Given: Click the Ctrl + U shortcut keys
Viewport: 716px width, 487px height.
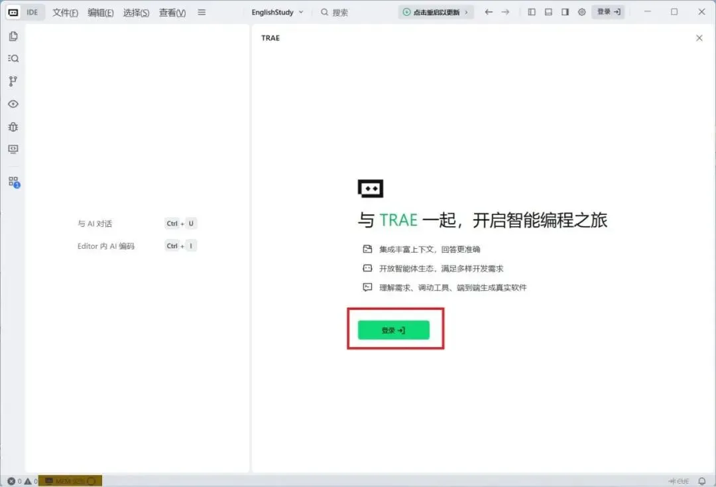Looking at the screenshot, I should [x=181, y=224].
